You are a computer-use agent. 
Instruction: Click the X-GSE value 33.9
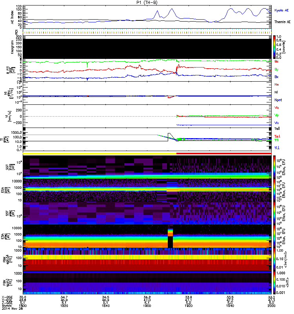click(189, 298)
